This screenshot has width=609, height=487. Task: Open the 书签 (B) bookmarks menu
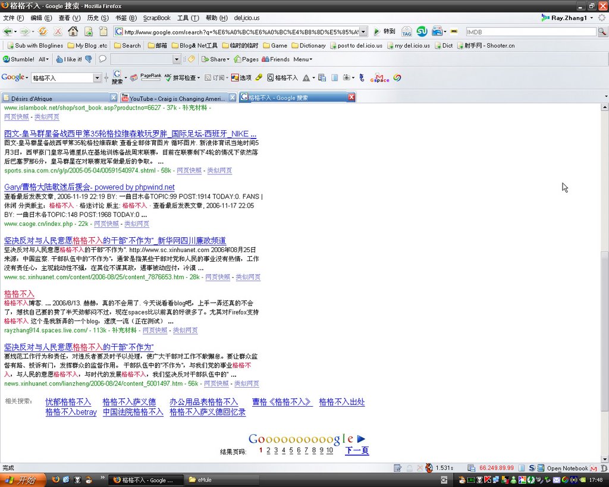(126, 18)
